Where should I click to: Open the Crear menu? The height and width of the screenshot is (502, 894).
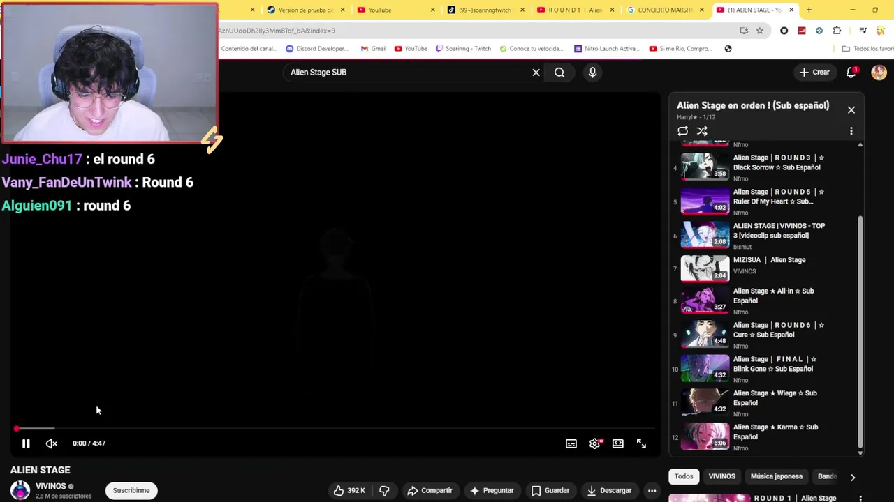tap(814, 73)
